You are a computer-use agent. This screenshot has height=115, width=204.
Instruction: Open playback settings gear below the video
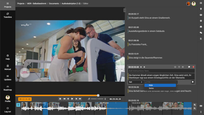click(x=60, y=99)
